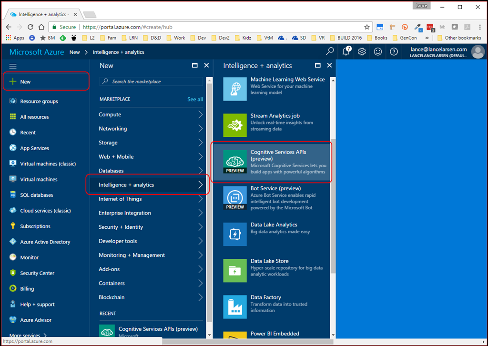Screen dimensions: 488x346
Task: Expand the Developer tools category
Action: (151, 241)
